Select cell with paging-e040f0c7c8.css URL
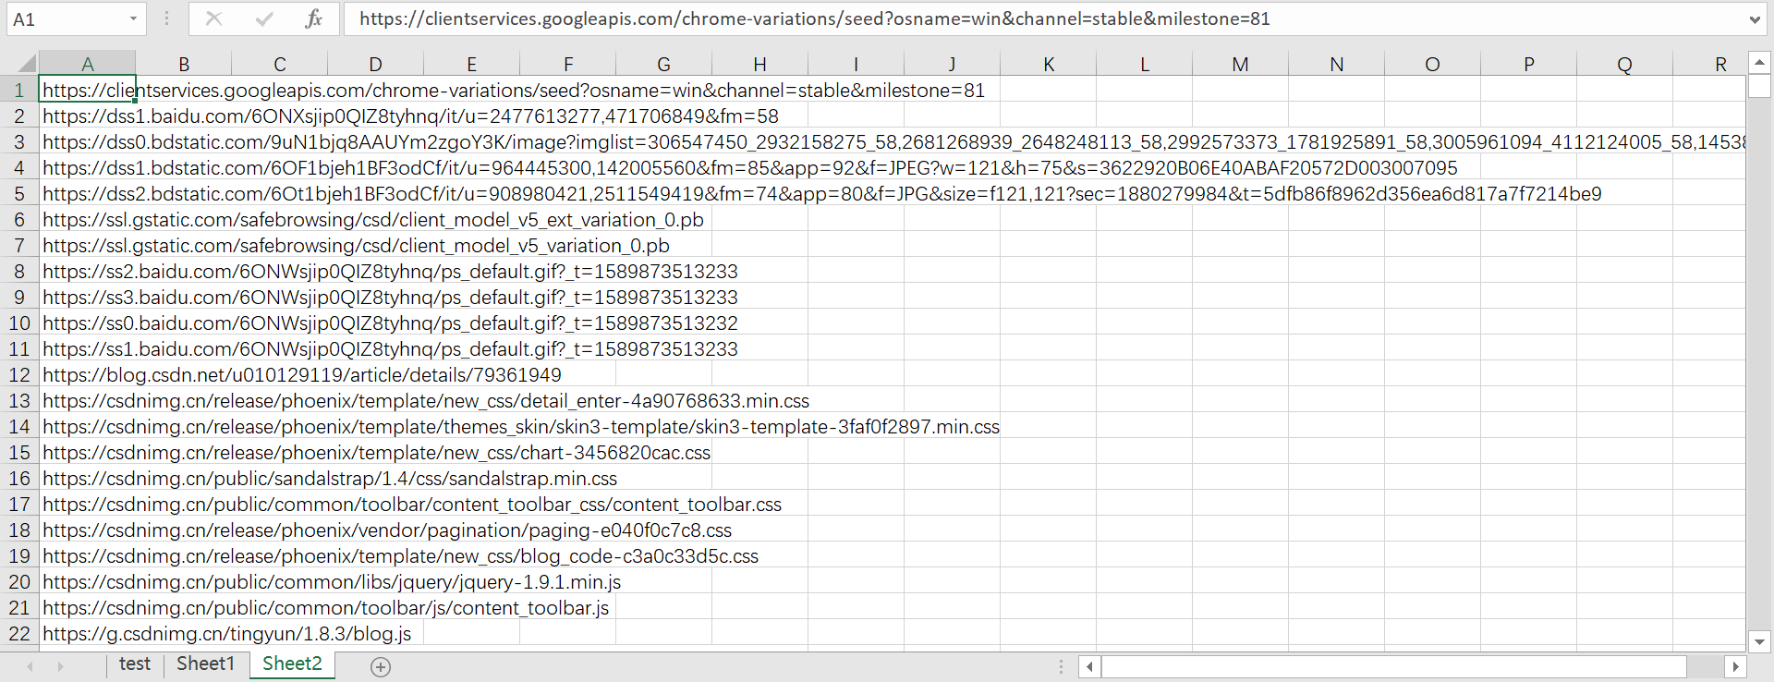The image size is (1774, 682). pyautogui.click(x=87, y=530)
